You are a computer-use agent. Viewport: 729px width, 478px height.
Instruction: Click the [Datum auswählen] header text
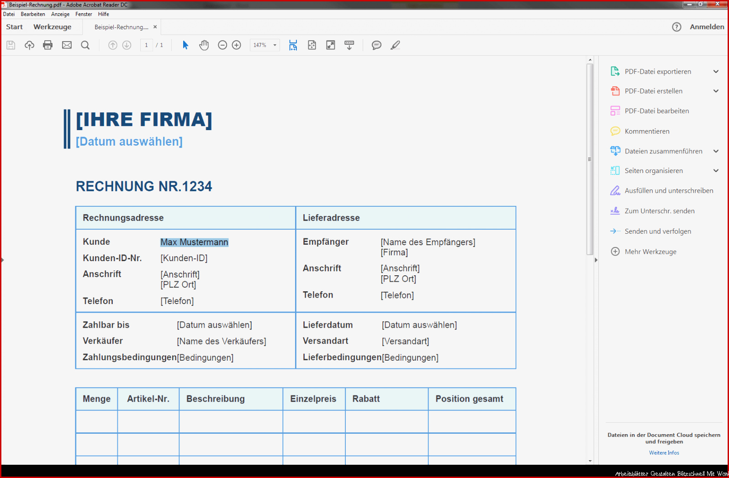pyautogui.click(x=129, y=142)
